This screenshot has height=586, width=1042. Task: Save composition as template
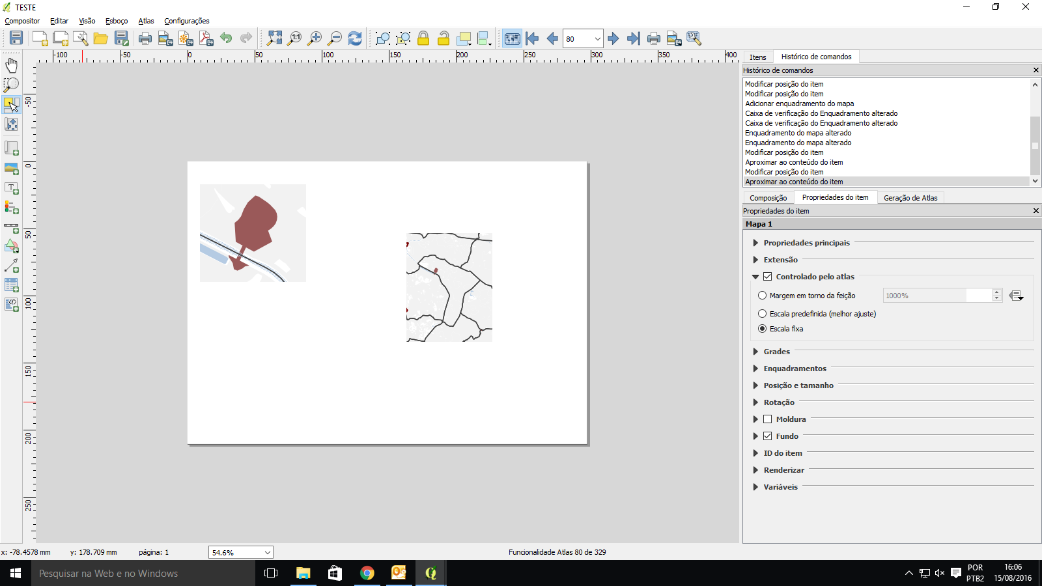tap(122, 38)
